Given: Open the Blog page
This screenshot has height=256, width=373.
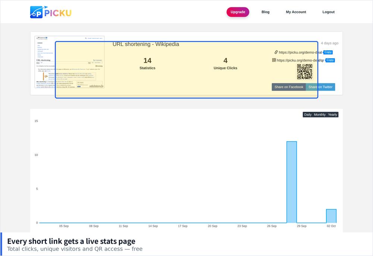Looking at the screenshot, I should (x=266, y=12).
